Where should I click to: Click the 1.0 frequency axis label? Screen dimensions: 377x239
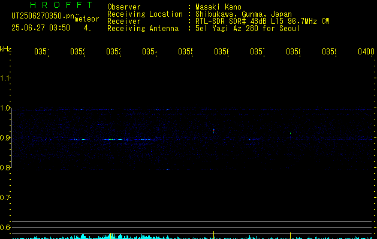click(x=5, y=108)
